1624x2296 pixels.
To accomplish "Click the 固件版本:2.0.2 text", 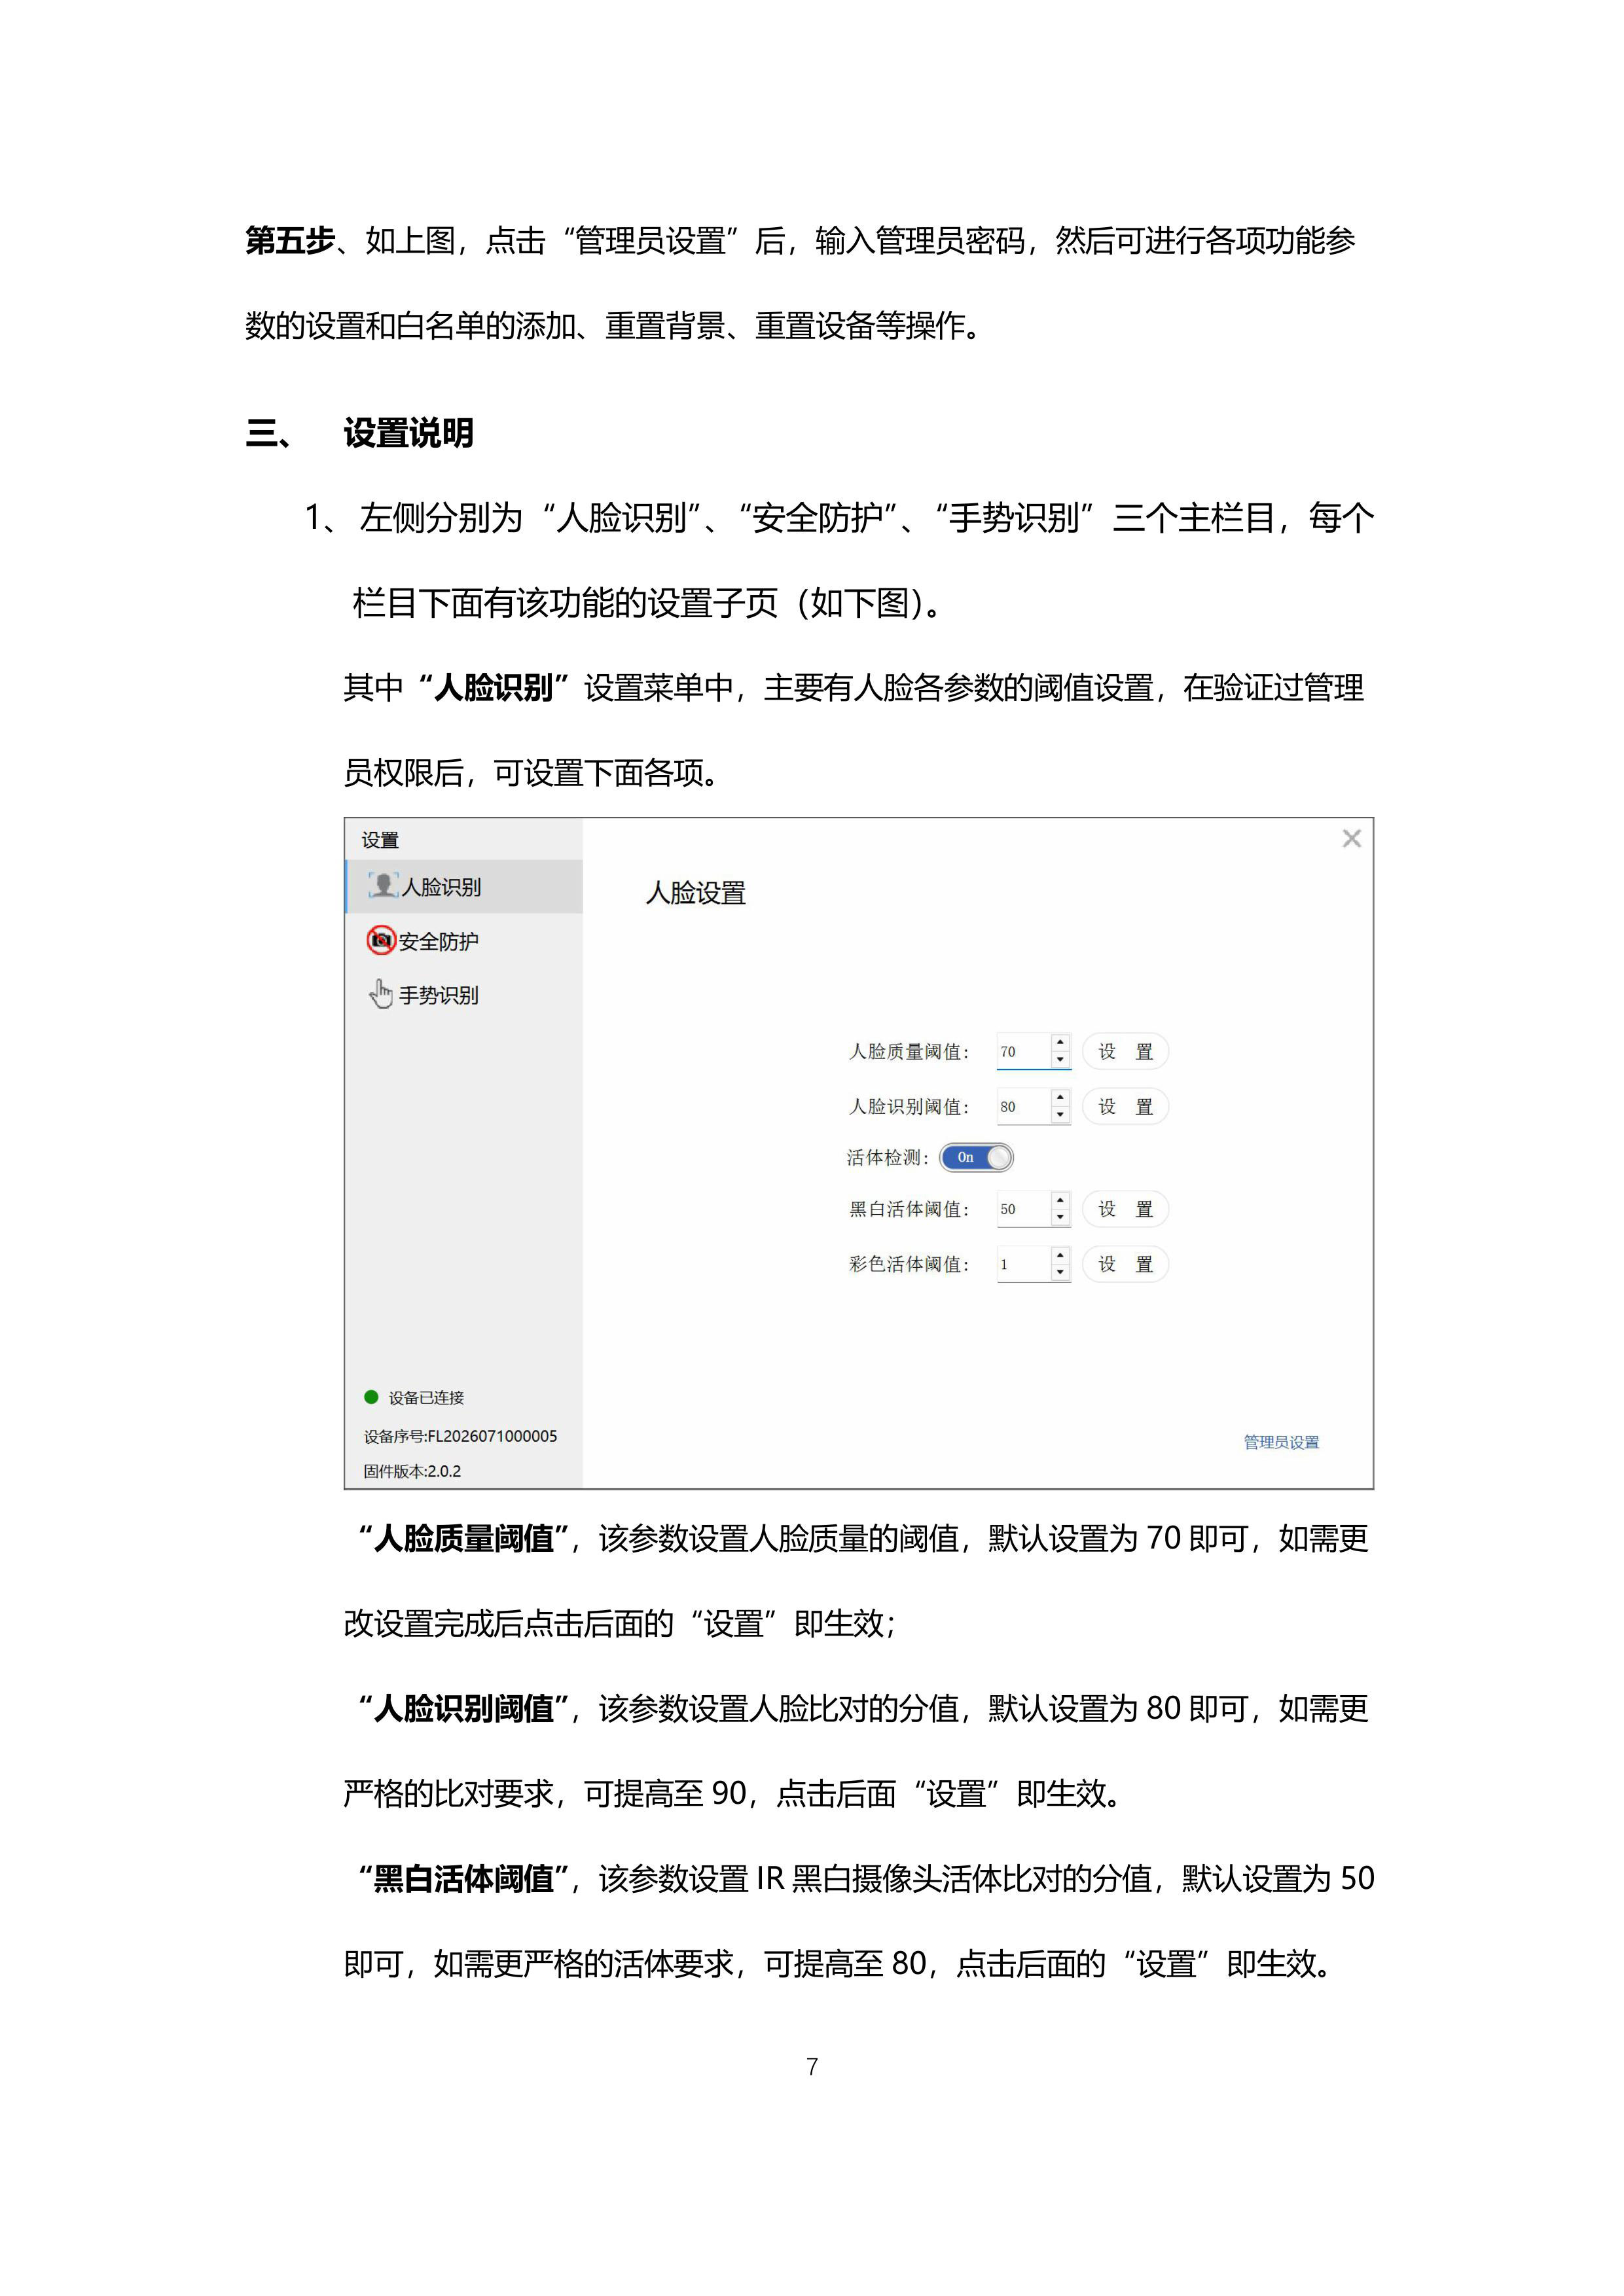I will tap(412, 1471).
